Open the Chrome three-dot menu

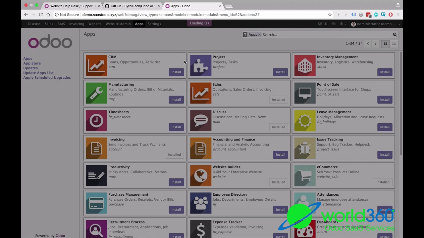click(x=398, y=15)
